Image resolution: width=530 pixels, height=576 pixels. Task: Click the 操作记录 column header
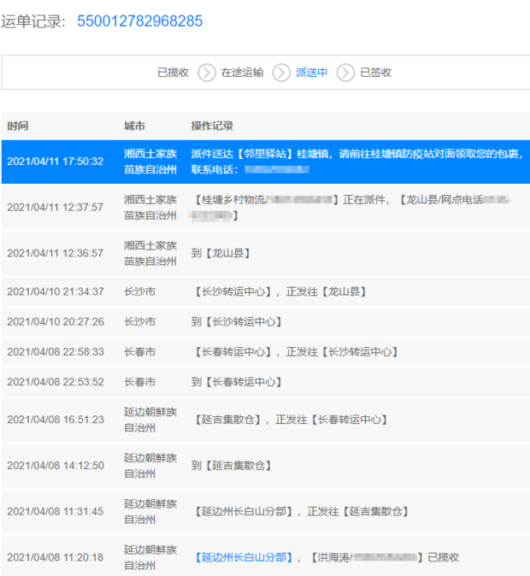[212, 126]
